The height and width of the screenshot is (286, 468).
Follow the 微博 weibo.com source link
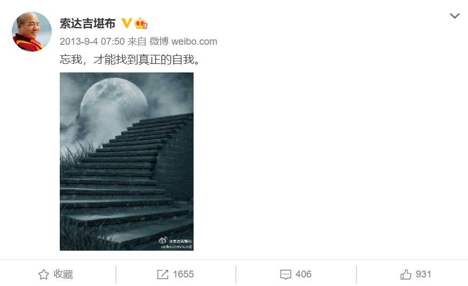183,42
